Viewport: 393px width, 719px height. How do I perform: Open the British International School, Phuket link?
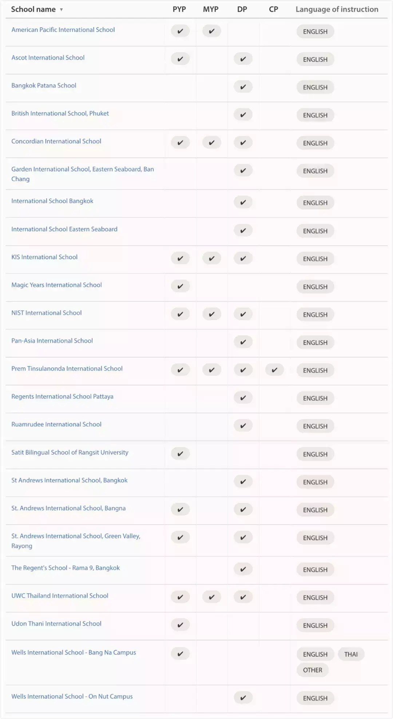pos(60,114)
